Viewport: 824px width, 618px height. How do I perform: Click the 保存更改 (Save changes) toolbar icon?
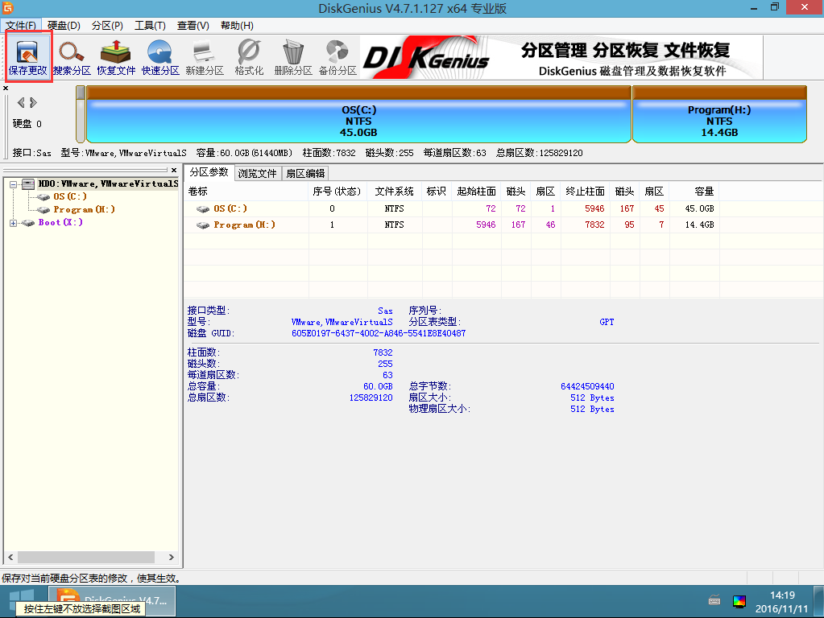28,56
